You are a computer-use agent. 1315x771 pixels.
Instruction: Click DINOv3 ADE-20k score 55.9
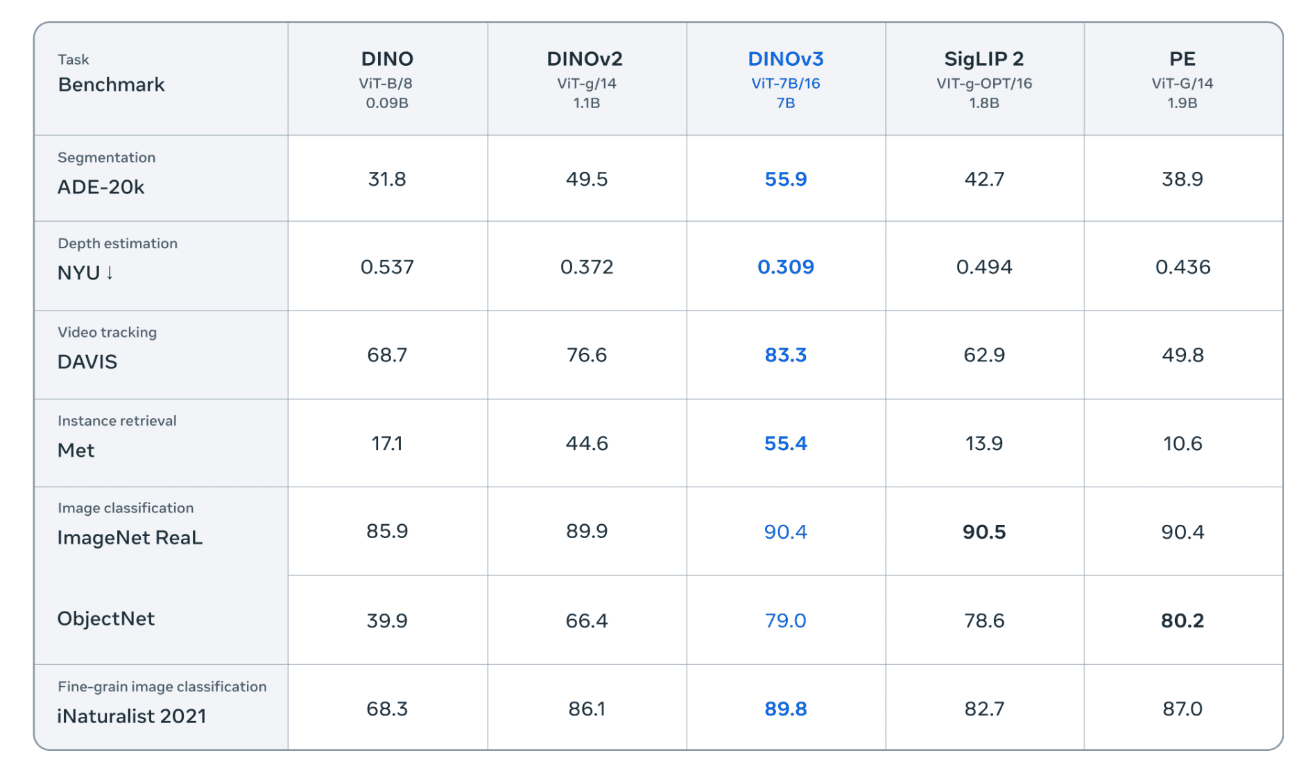coord(785,180)
